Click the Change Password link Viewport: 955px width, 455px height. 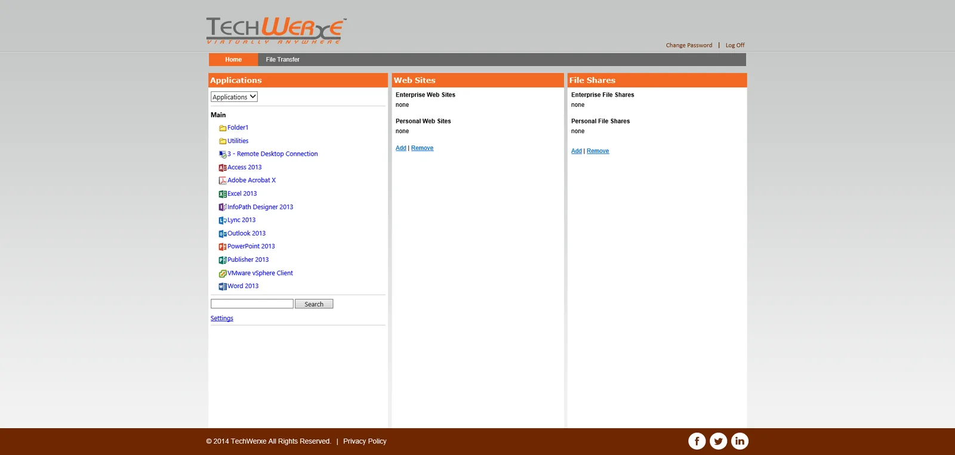pos(689,45)
